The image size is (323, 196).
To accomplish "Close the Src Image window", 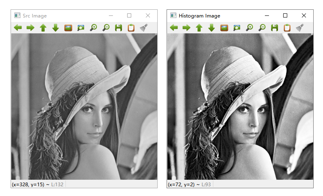I will [x=148, y=15].
